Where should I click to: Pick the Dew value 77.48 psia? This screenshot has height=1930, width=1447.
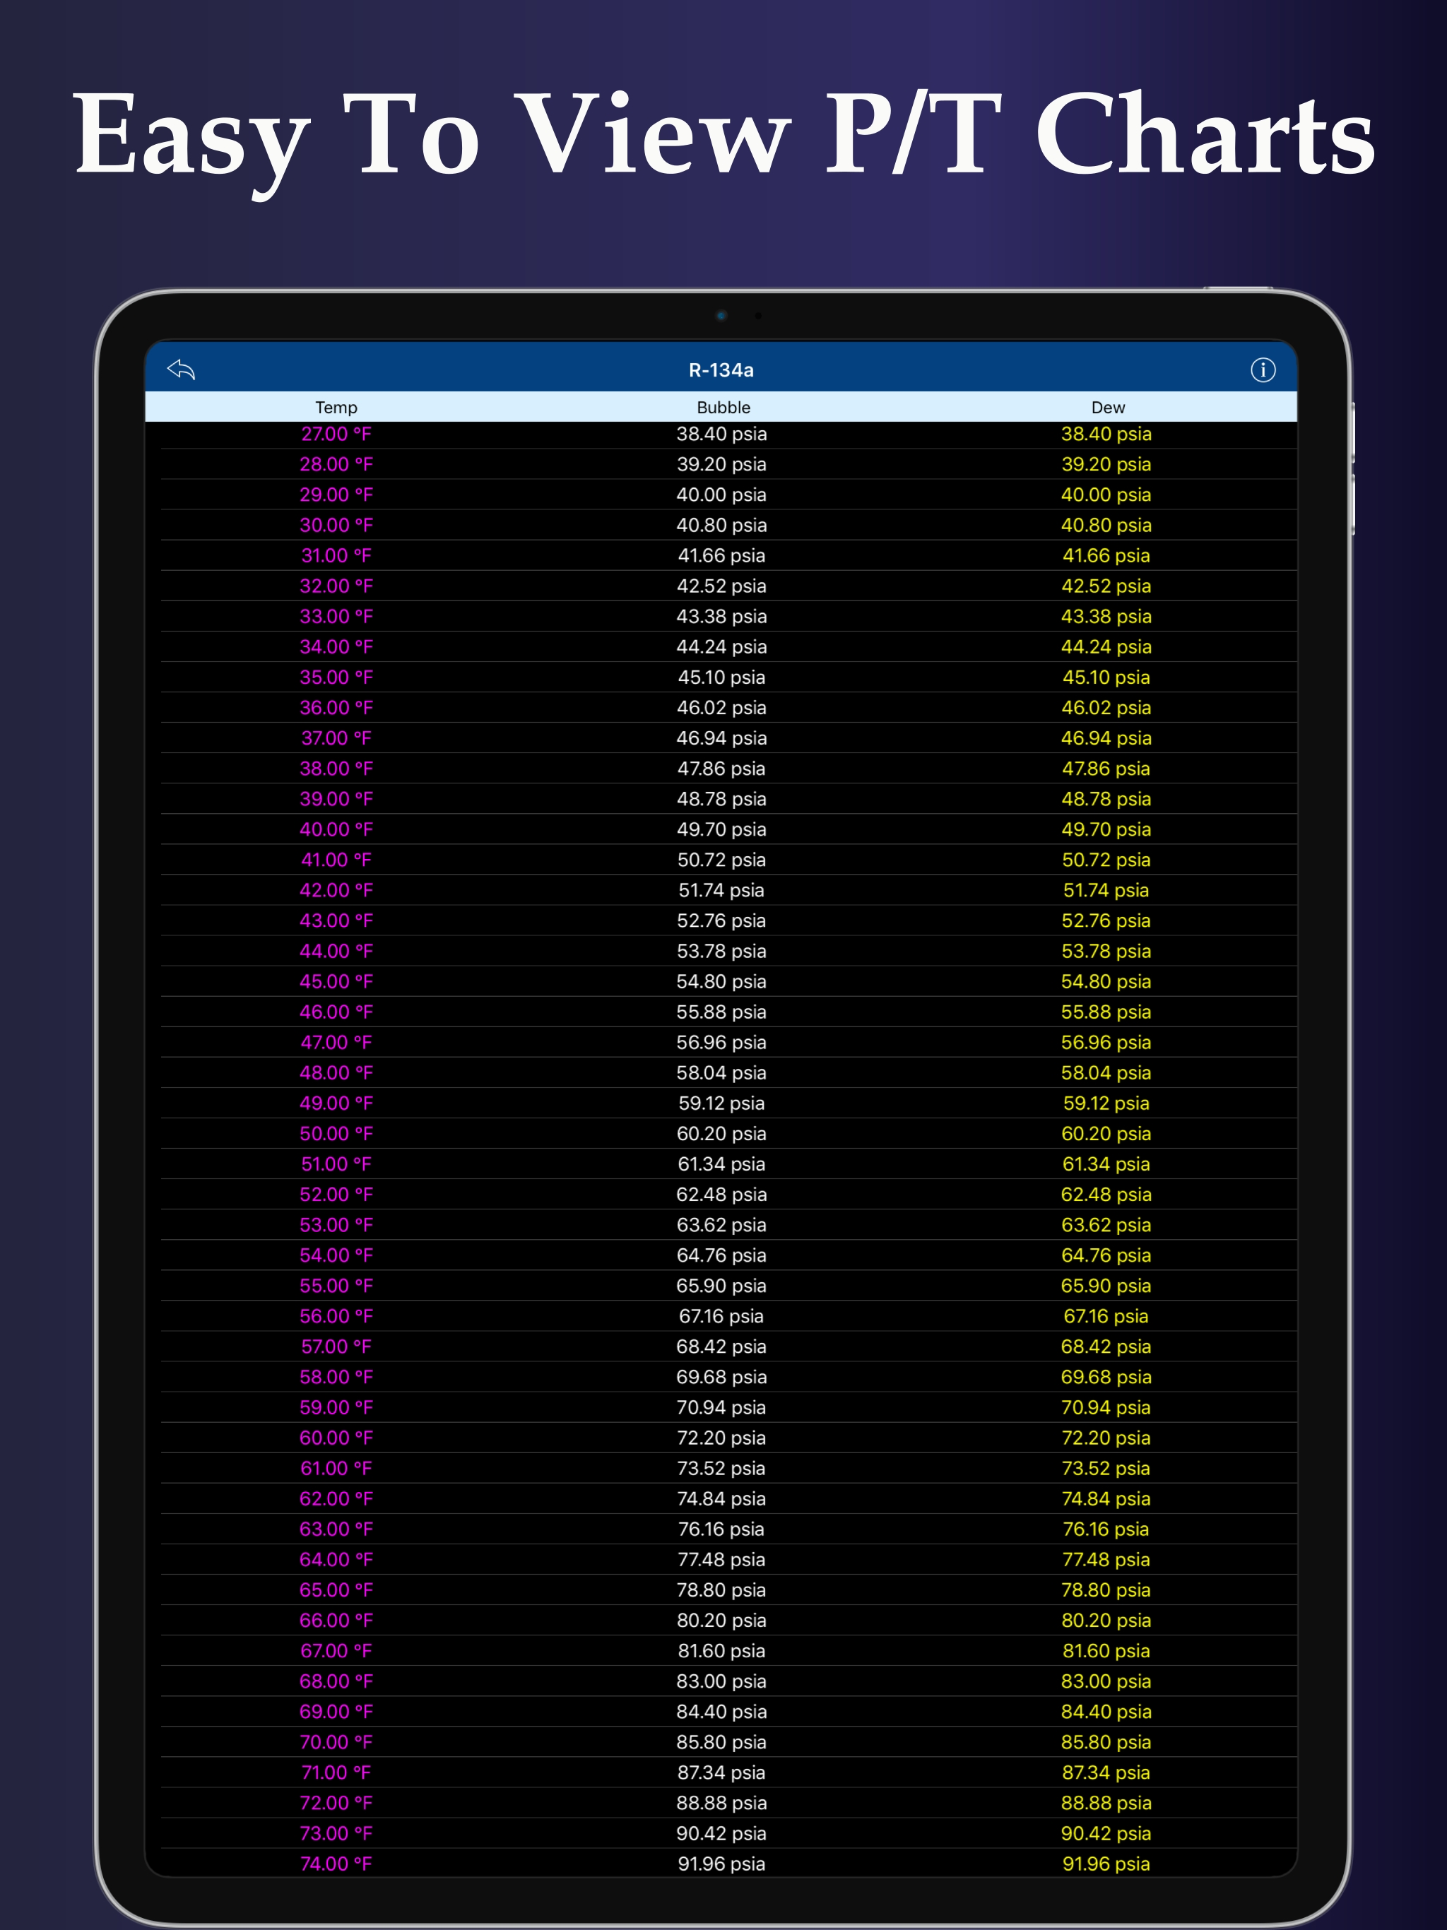(1106, 1559)
